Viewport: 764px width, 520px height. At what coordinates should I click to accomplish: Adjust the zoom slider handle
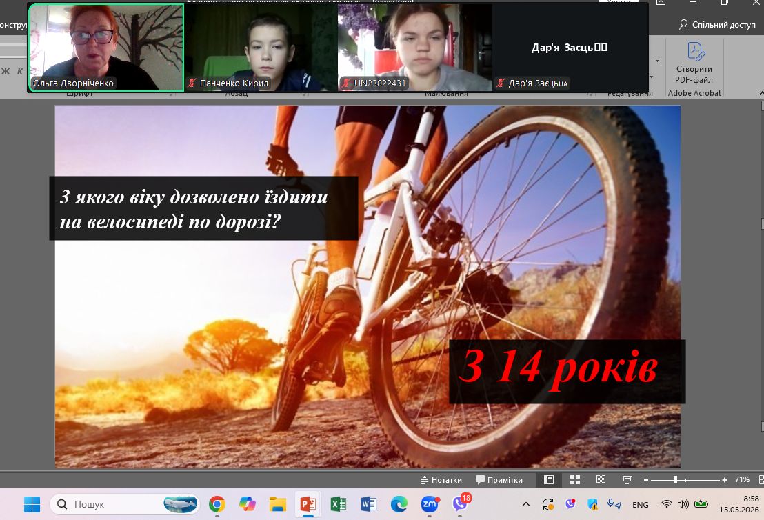[675, 480]
